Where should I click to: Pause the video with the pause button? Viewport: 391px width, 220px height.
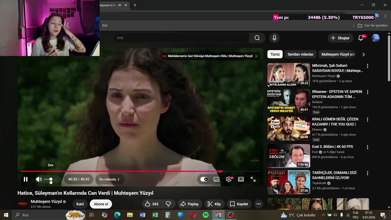point(26,179)
